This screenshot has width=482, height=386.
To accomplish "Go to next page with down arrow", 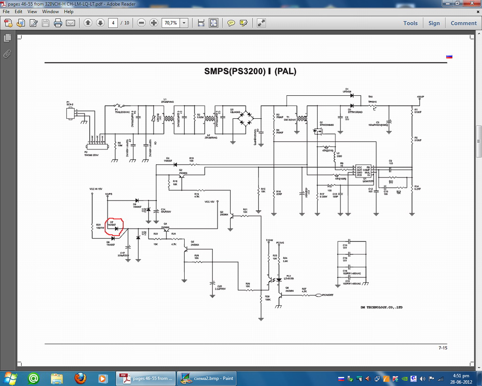I will [x=100, y=23].
